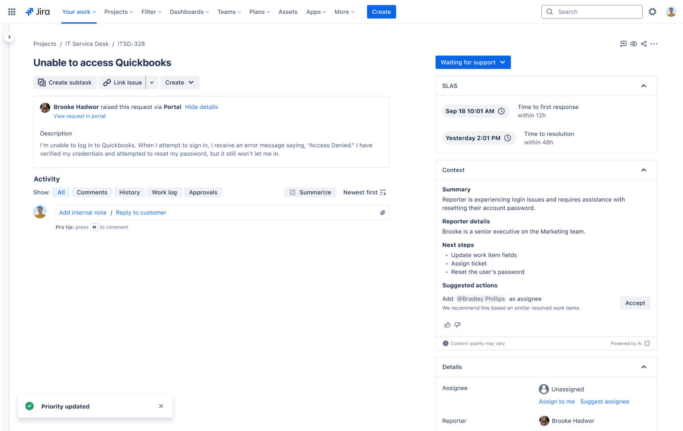Click the share icon
Viewport: 683px width, 431px height.
coord(644,44)
